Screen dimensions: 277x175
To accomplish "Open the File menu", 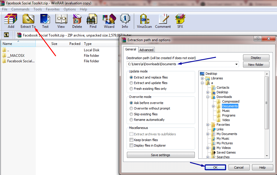I will pos(5,9).
